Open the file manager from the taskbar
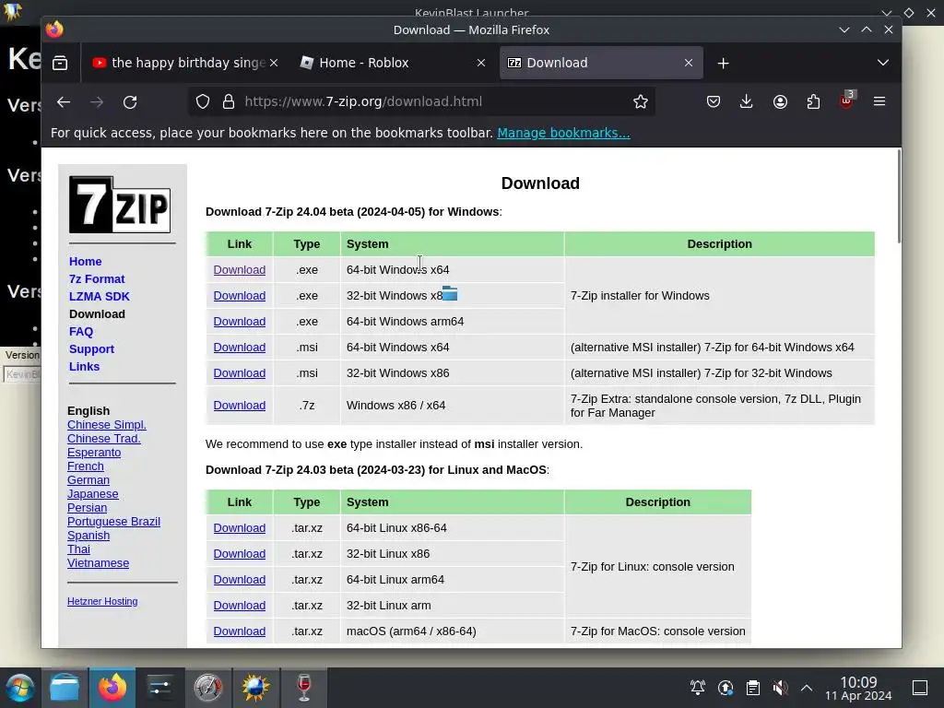944x708 pixels. 65,688
